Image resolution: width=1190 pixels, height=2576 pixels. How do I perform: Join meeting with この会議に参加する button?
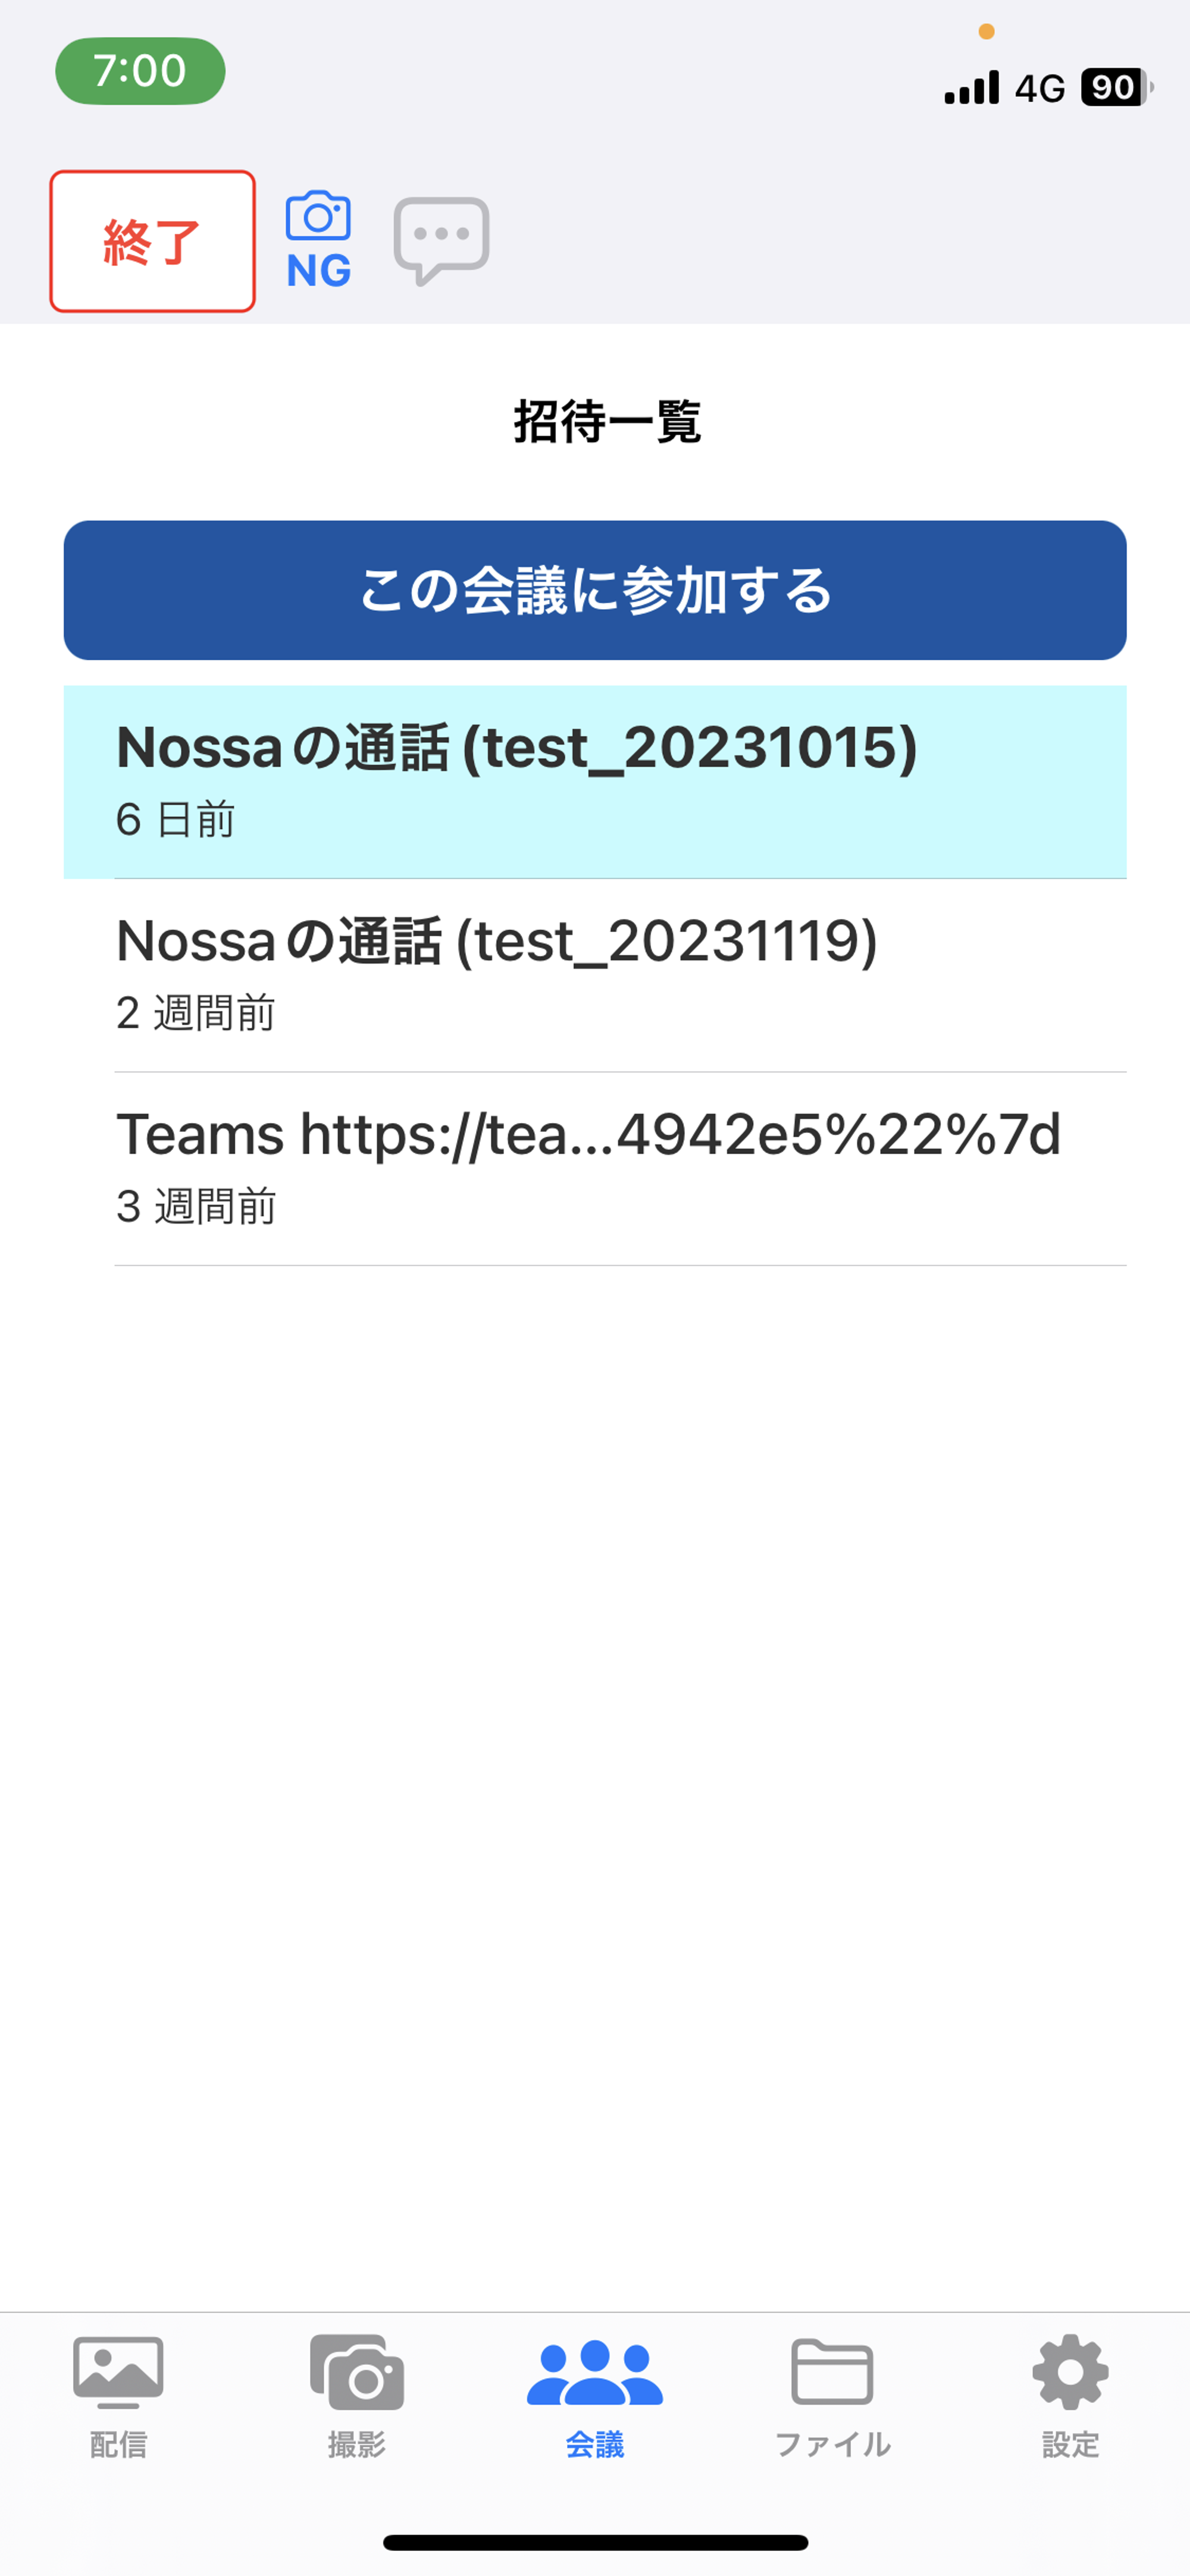pos(595,590)
